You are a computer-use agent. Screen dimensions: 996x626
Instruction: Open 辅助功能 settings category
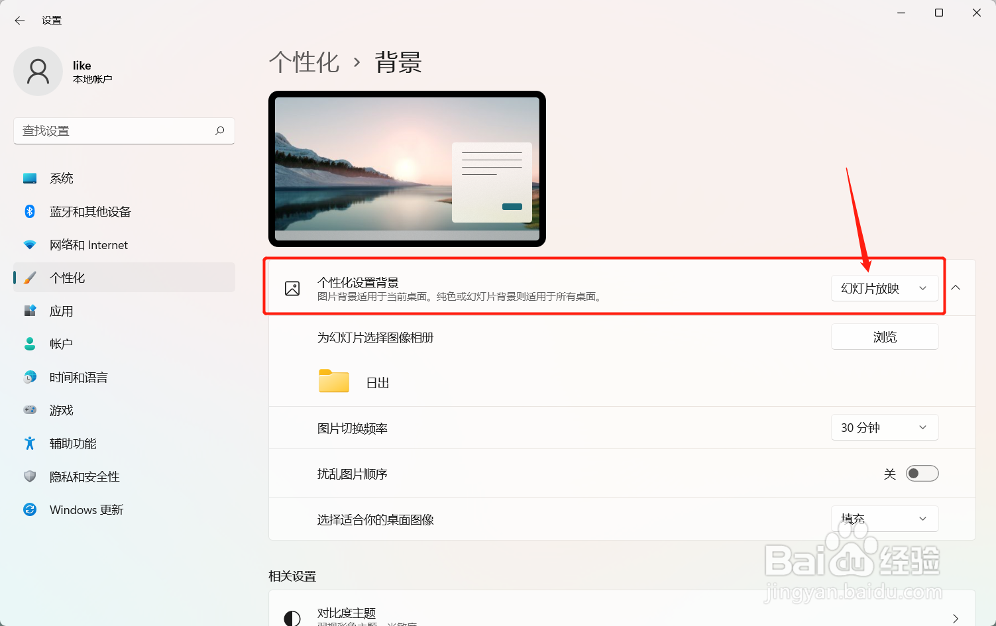[x=124, y=443]
